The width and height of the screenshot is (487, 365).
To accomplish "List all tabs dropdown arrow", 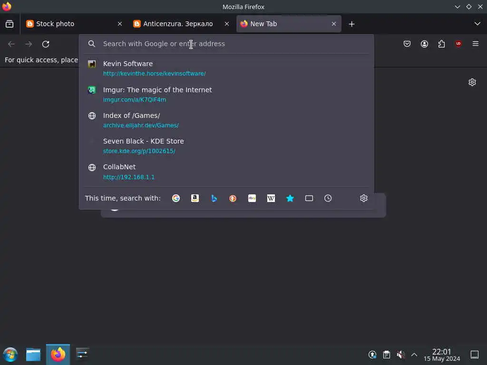I will [477, 24].
